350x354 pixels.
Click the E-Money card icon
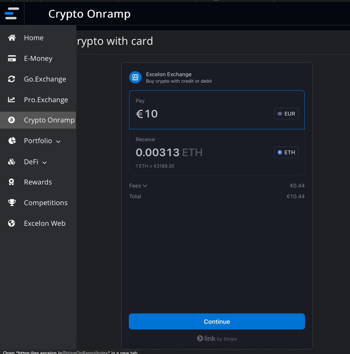pyautogui.click(x=12, y=58)
